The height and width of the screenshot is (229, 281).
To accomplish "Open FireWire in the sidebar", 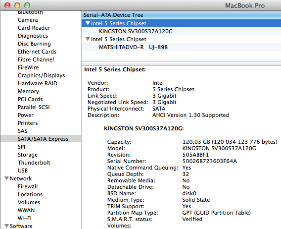I will pyautogui.click(x=28, y=67).
